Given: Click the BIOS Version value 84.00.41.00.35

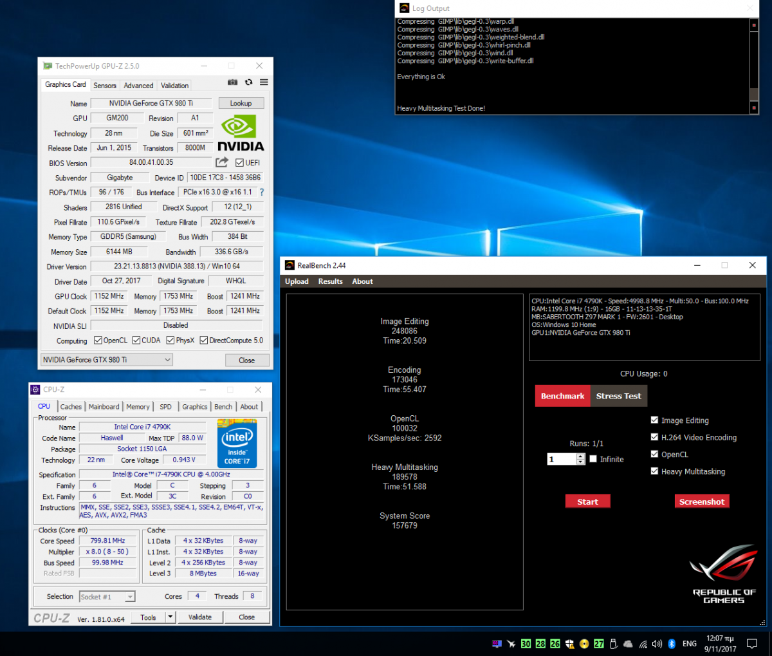Looking at the screenshot, I should (151, 162).
